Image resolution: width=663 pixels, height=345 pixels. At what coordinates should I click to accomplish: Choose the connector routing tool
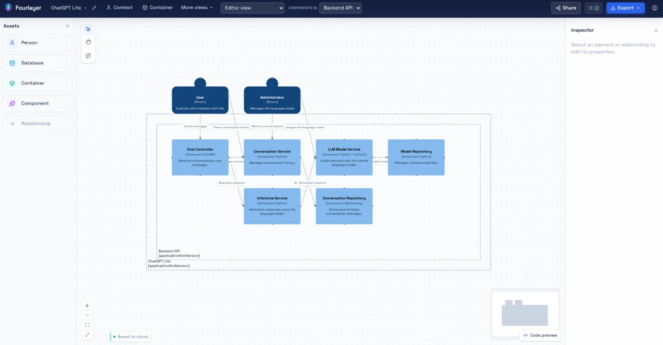(x=88, y=56)
